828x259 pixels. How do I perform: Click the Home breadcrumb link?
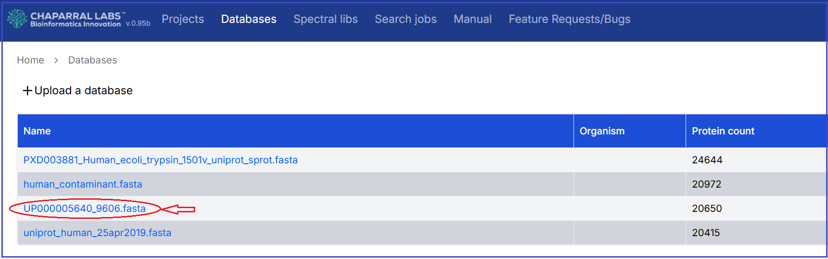pos(30,60)
